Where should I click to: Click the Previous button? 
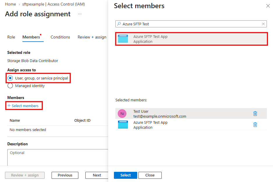[x=65, y=175]
